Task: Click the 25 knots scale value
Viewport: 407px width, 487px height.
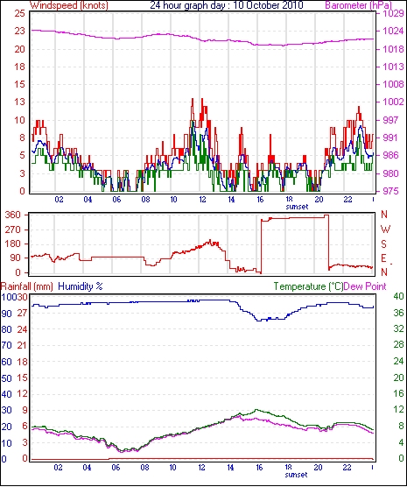Action: click(x=19, y=13)
